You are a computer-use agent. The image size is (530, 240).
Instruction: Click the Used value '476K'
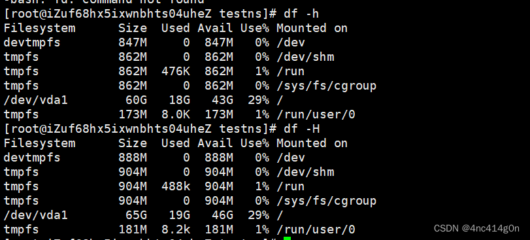(x=175, y=71)
